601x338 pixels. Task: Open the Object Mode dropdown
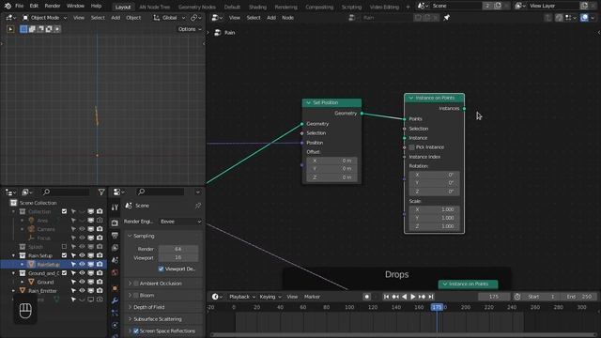click(x=44, y=18)
